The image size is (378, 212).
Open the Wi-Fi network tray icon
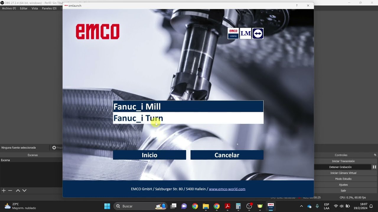pyautogui.click(x=336, y=206)
